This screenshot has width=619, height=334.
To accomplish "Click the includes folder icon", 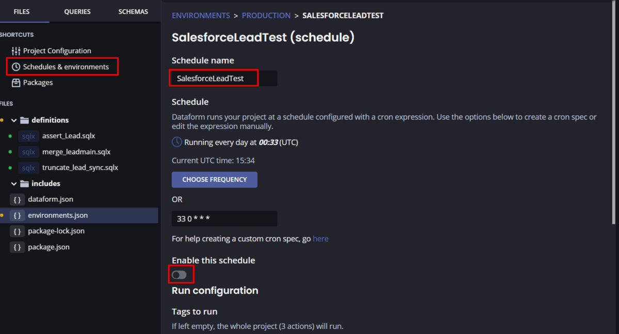I will [x=24, y=183].
